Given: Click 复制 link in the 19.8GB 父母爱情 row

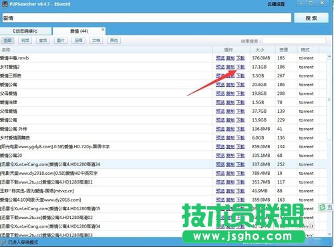Looking at the screenshot, I should coord(230,93).
